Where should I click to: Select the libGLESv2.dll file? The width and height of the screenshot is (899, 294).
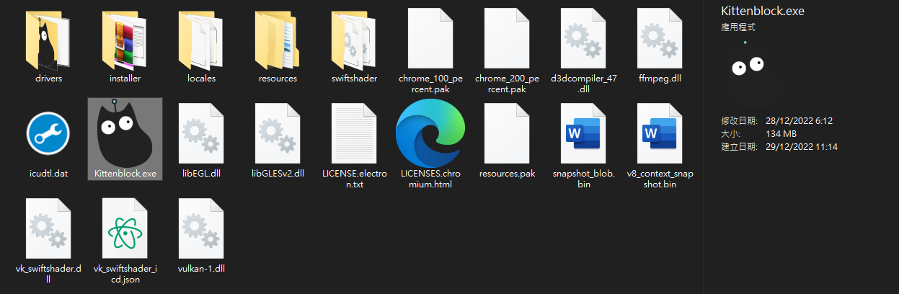pyautogui.click(x=278, y=135)
